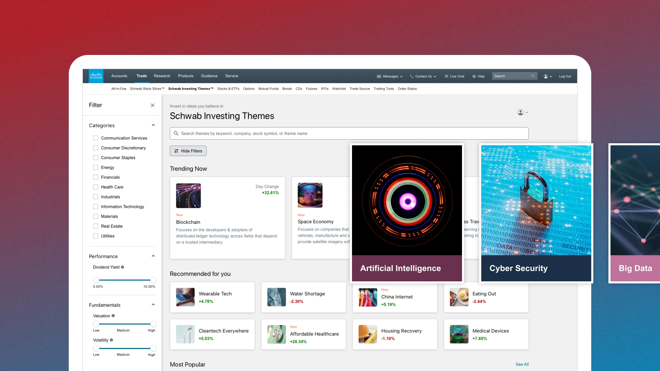660x371 pixels.
Task: Click the Volatility info icon
Action: click(111, 340)
